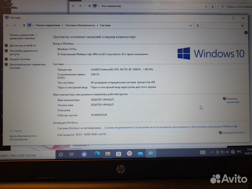Click the Up arrow in 'Этот компьютер' window

click(90, 6)
